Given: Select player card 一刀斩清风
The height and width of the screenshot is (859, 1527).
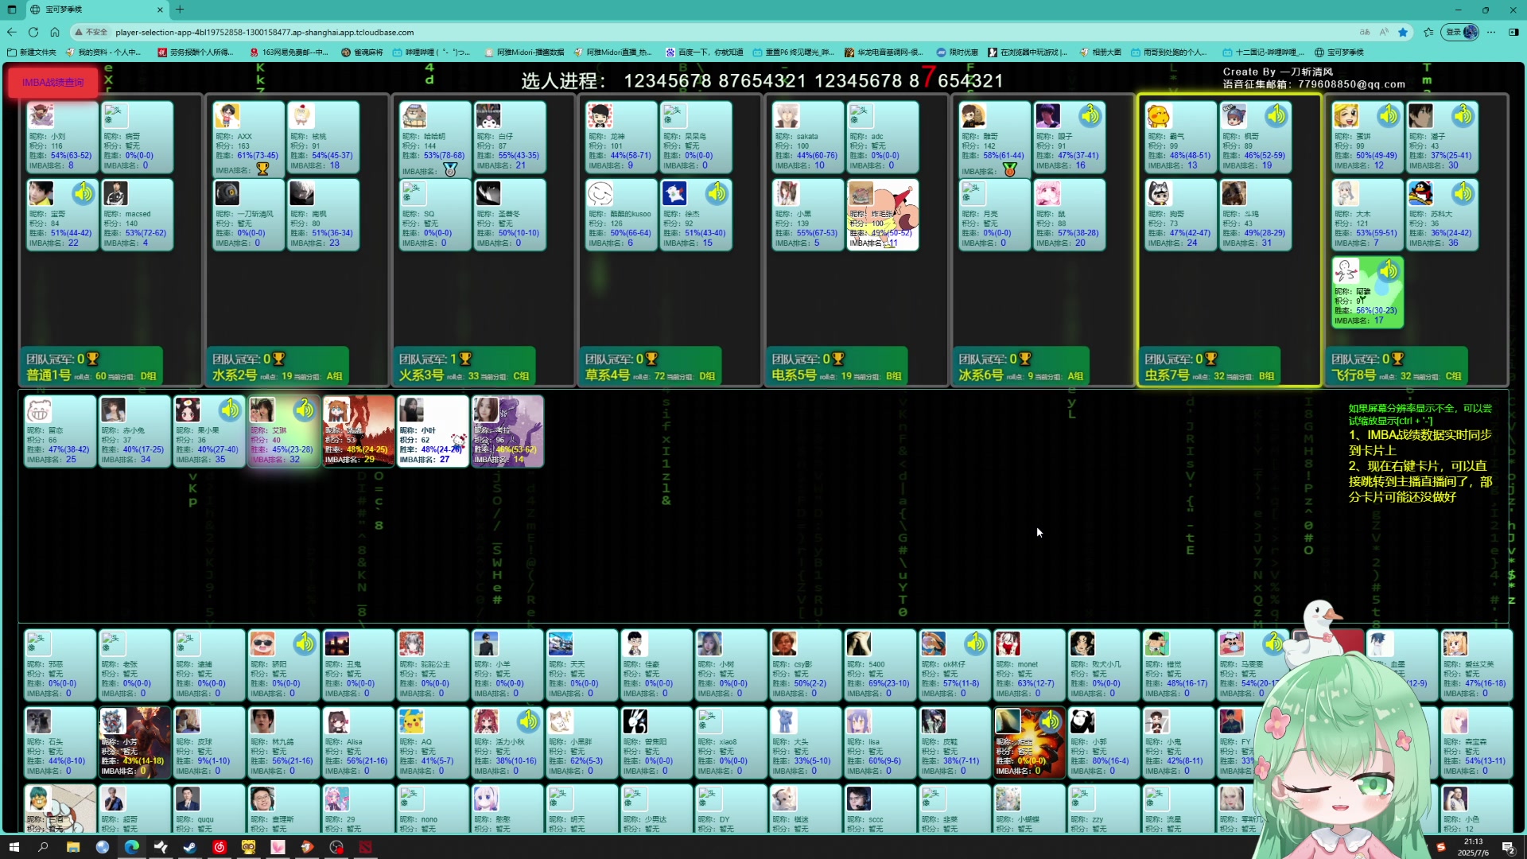Looking at the screenshot, I should (x=248, y=215).
